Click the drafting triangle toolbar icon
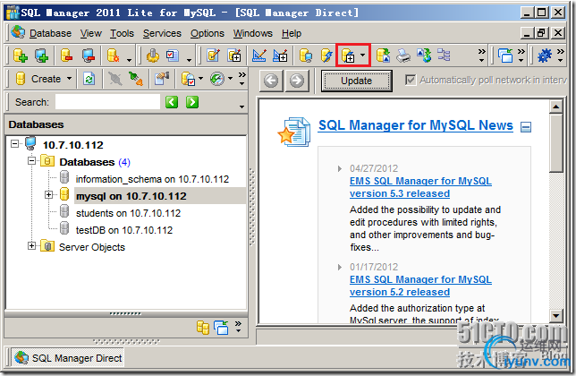 tap(259, 56)
